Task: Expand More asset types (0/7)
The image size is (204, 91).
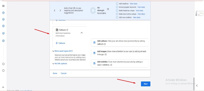Action: click(x=63, y=51)
